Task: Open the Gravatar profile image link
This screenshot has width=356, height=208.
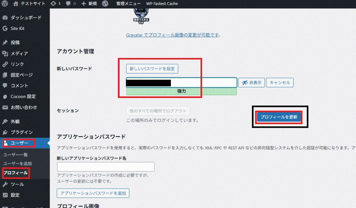Action: [172, 35]
